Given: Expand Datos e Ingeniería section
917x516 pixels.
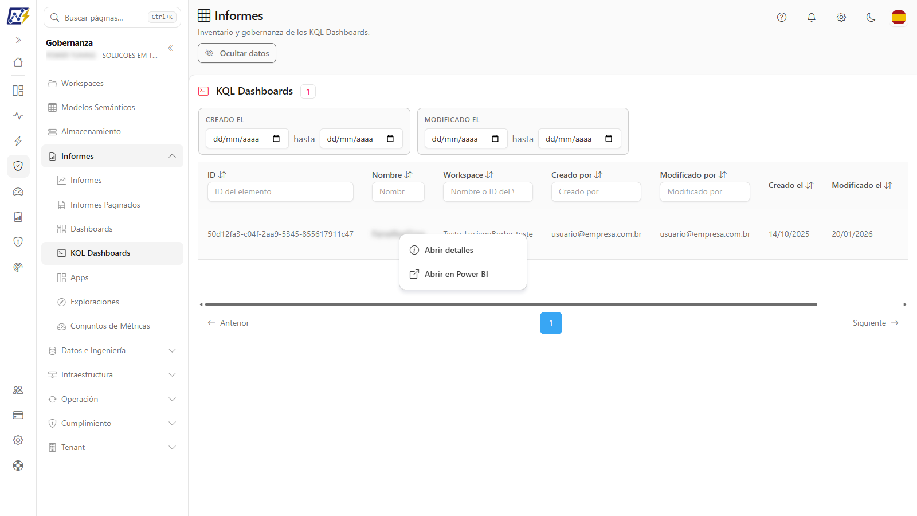Looking at the screenshot, I should (112, 350).
